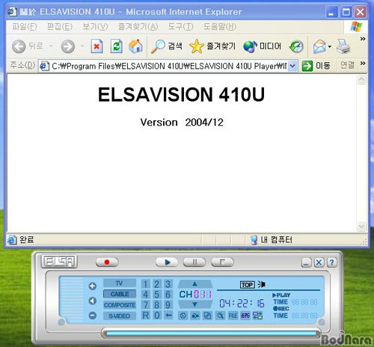Viewport: 374px width, 347px height.
Task: Click the IE Home icon
Action: pyautogui.click(x=135, y=46)
